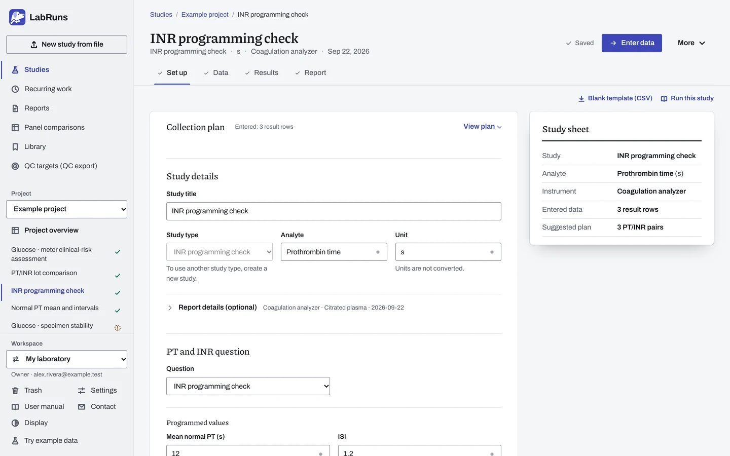Switch to the Data tab

tap(216, 73)
